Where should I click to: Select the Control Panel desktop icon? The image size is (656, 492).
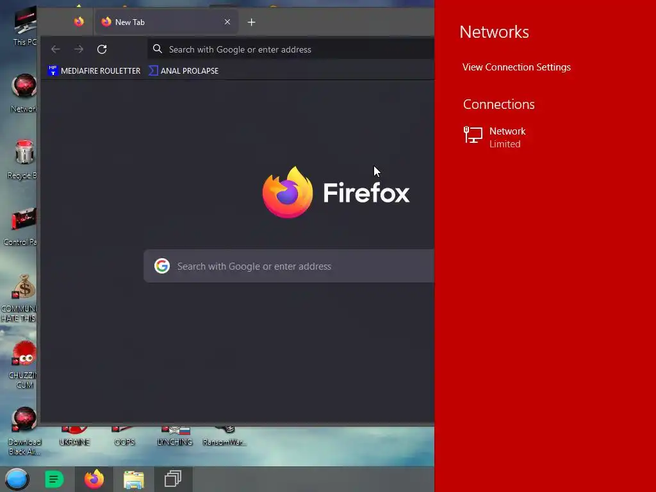coord(21,226)
